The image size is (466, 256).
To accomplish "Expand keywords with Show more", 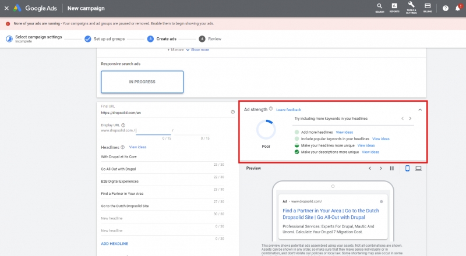I will pyautogui.click(x=197, y=50).
